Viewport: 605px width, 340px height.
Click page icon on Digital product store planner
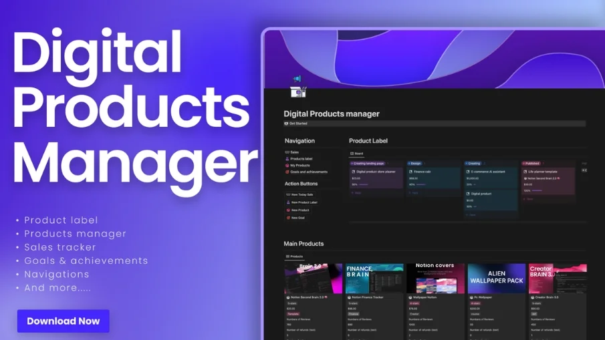tap(354, 172)
